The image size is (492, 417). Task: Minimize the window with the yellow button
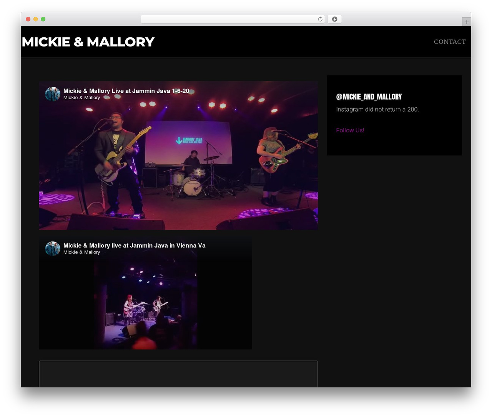36,19
